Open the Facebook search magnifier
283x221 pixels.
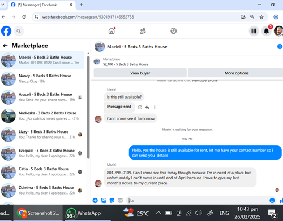tap(19, 31)
